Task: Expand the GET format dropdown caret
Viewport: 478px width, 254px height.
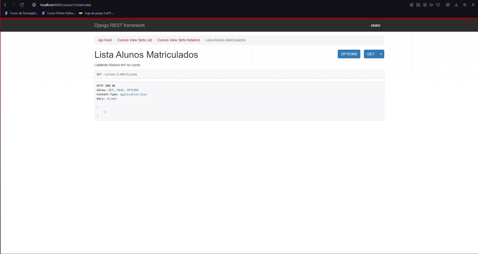Action: [381, 54]
